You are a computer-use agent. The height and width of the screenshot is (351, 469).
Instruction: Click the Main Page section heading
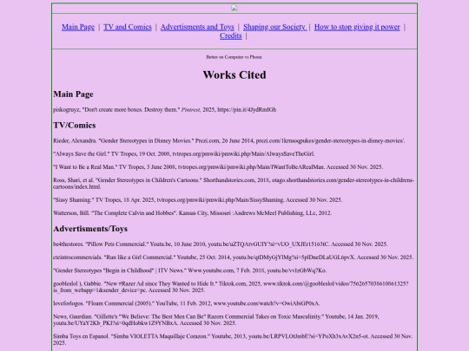pyautogui.click(x=73, y=94)
